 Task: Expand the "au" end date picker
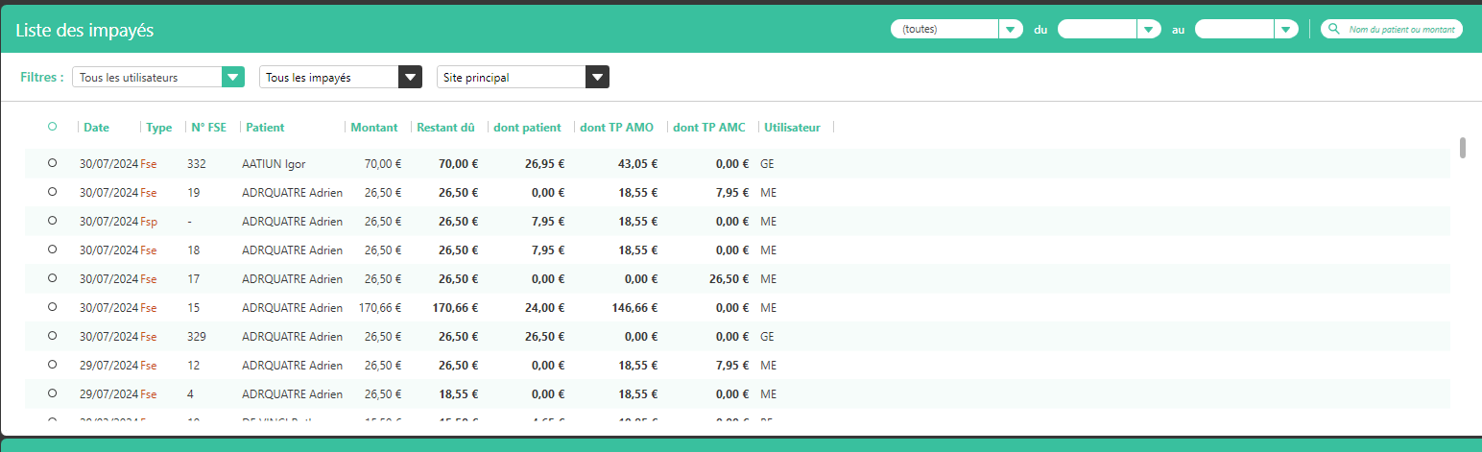coord(1286,30)
